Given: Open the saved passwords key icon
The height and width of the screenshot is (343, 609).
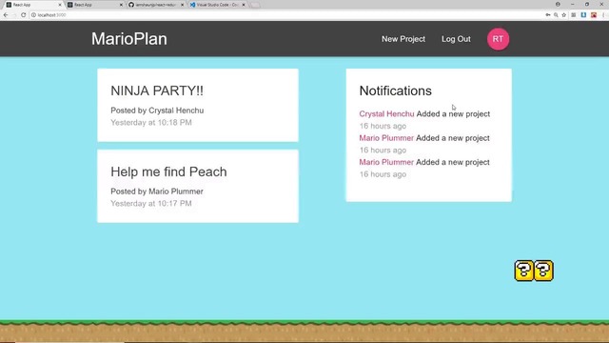Looking at the screenshot, I should point(548,15).
